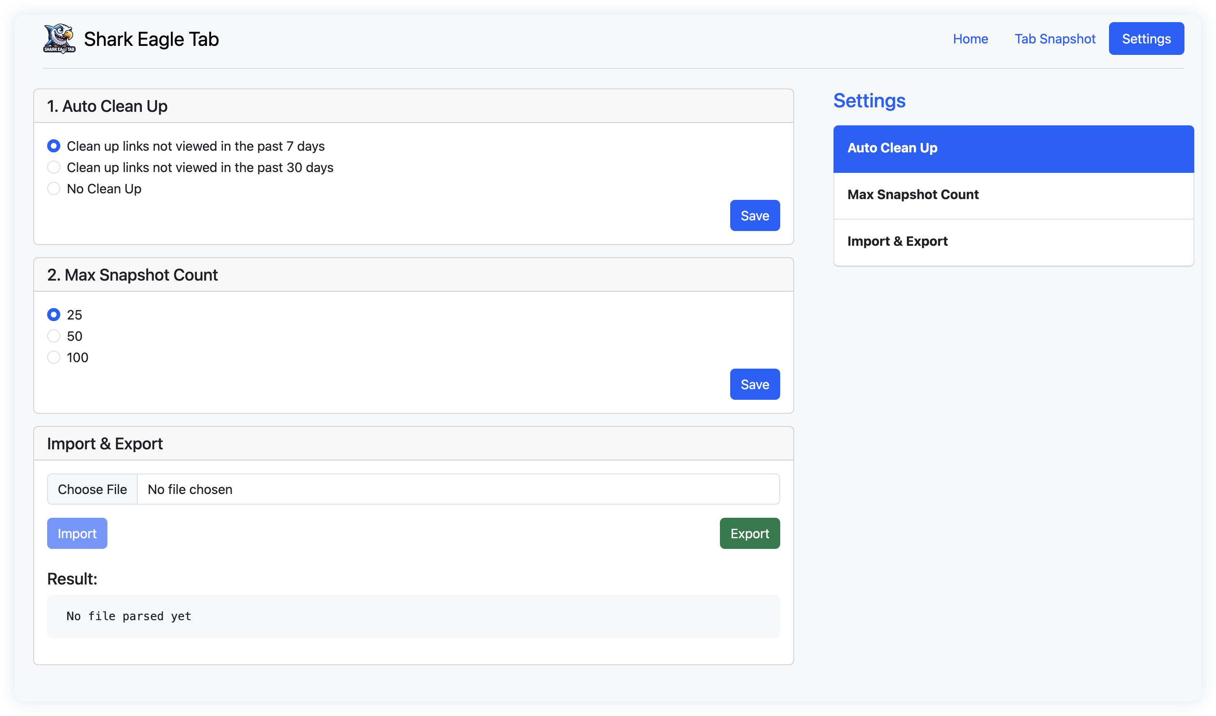Select clean up links past 30 days
Screen dimensions: 1216x716
click(54, 167)
